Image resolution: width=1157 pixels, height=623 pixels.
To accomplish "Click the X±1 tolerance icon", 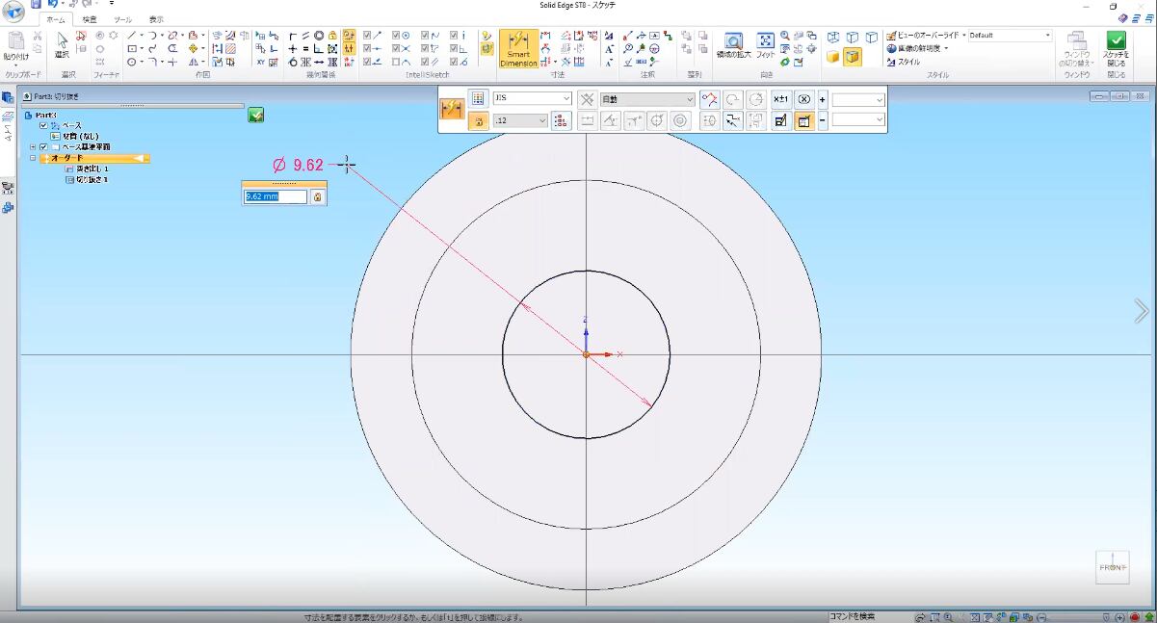I will tap(781, 99).
